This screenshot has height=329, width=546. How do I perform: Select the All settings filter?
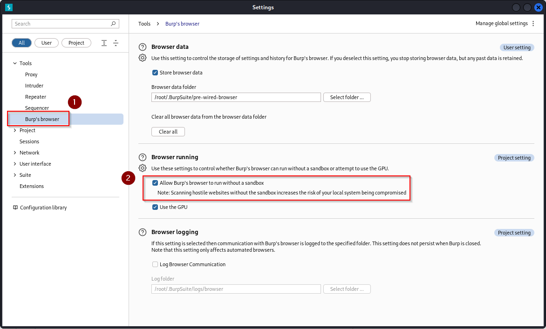(x=21, y=43)
